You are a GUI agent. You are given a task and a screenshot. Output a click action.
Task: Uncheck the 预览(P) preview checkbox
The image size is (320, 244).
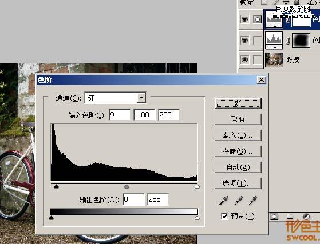(224, 217)
